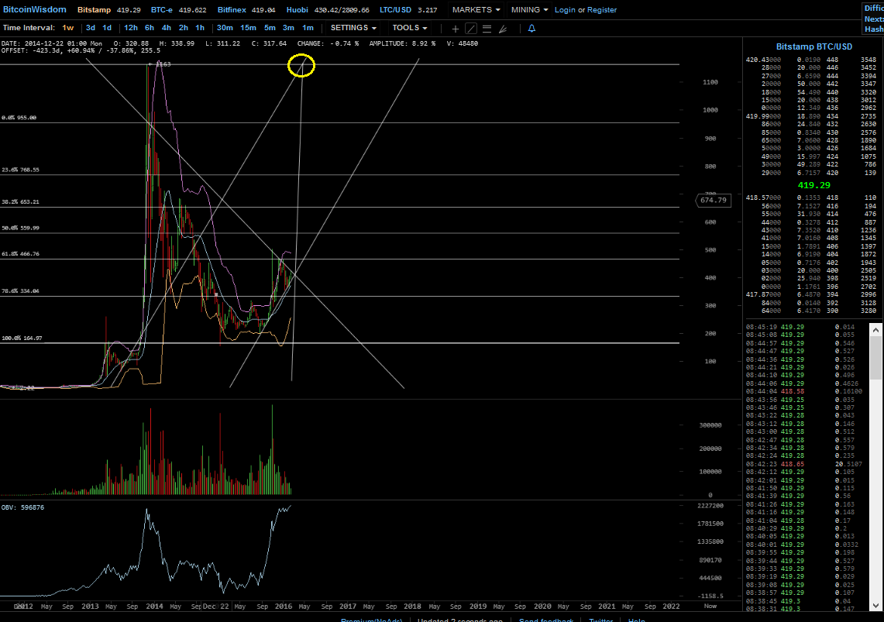Choose the 1m interval
This screenshot has height=622, width=884.
click(x=308, y=28)
